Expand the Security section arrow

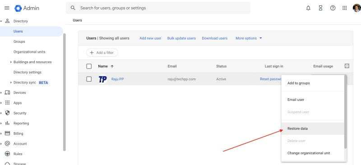click(x=1, y=113)
